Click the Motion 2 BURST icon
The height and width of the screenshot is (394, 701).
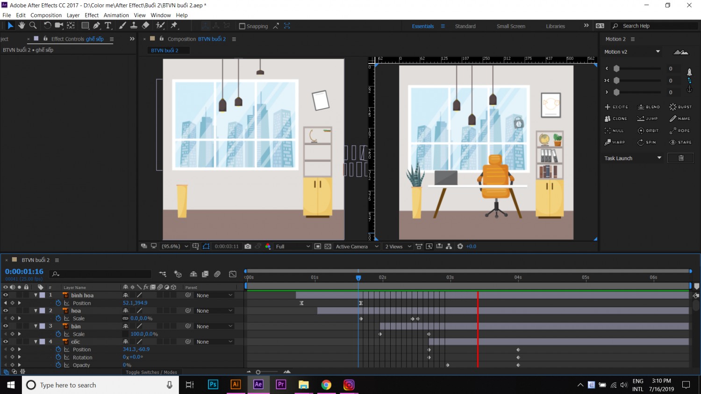680,107
